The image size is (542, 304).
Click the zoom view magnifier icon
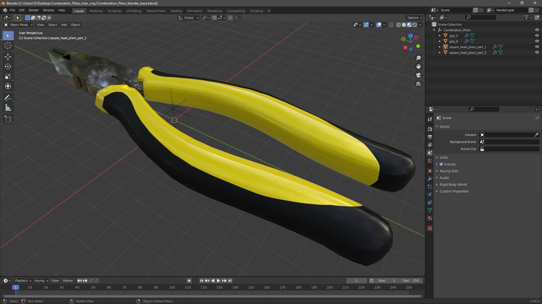click(418, 58)
